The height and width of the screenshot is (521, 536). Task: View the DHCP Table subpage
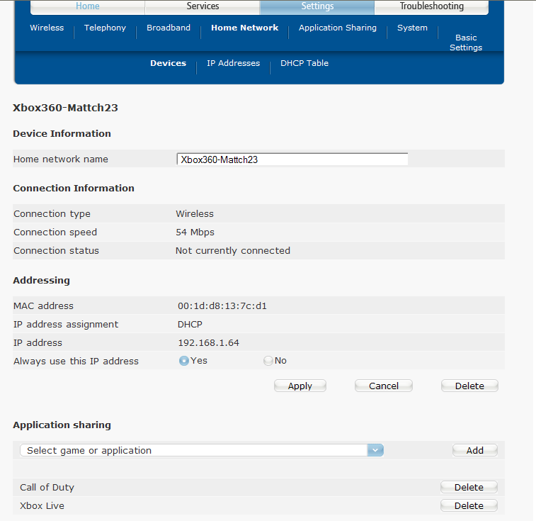304,64
